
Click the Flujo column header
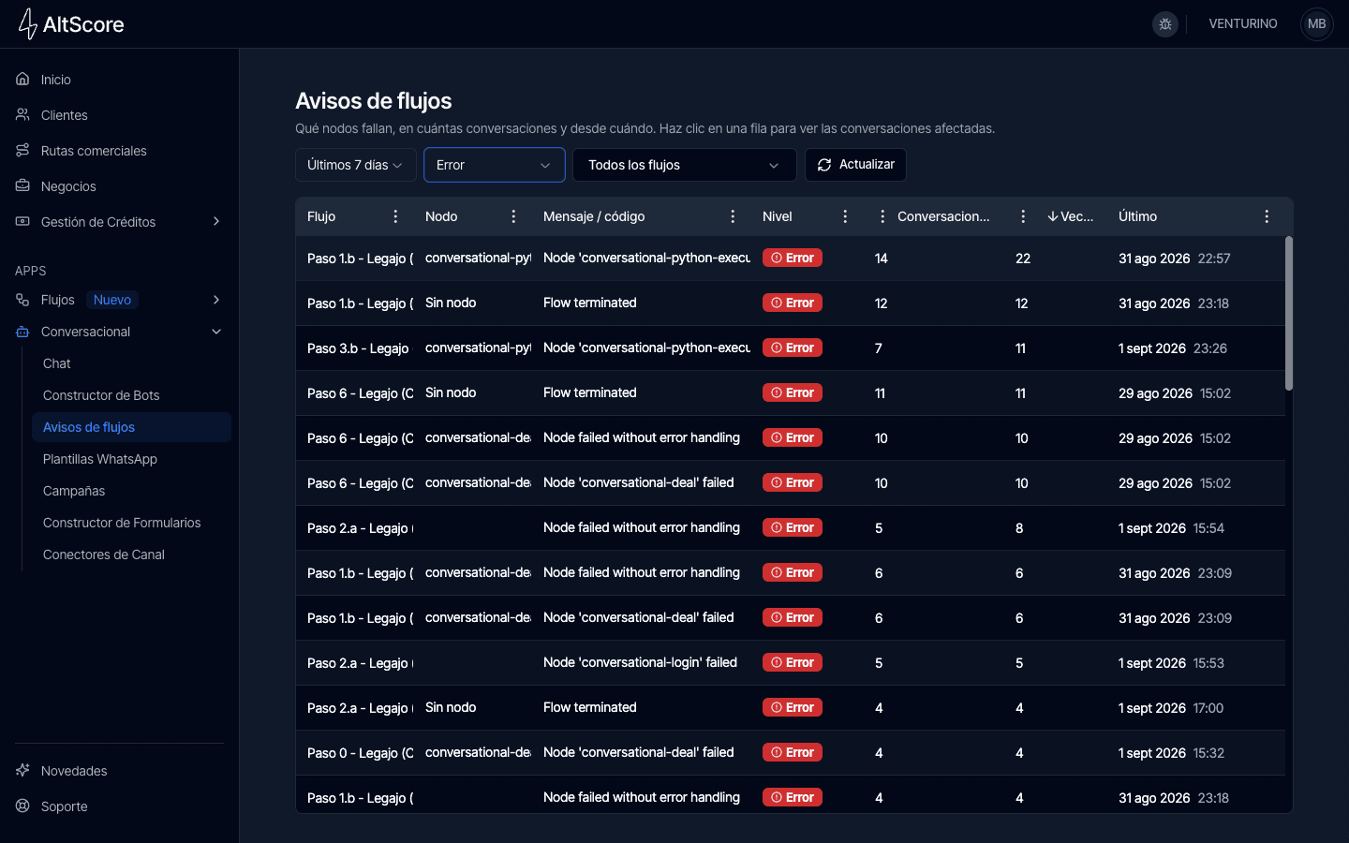[x=321, y=216]
